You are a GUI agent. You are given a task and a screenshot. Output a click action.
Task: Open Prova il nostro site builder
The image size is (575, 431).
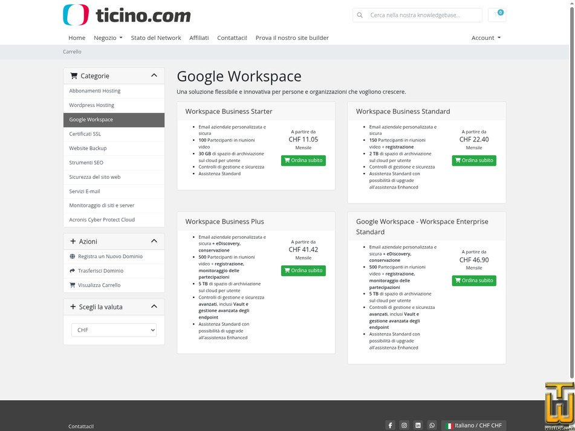coord(292,37)
